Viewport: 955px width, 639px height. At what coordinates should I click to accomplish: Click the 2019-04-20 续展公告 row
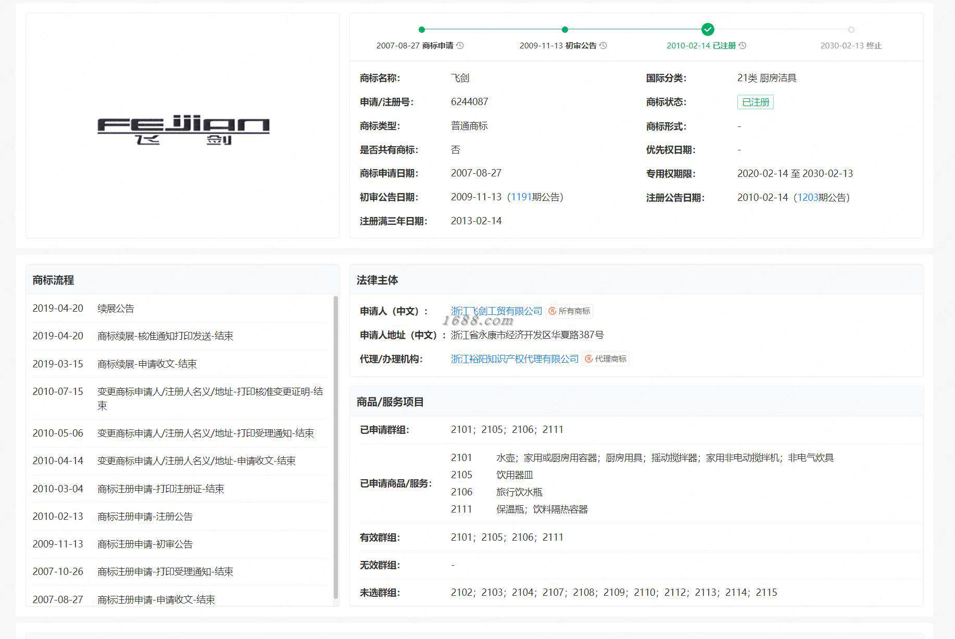[x=180, y=309]
